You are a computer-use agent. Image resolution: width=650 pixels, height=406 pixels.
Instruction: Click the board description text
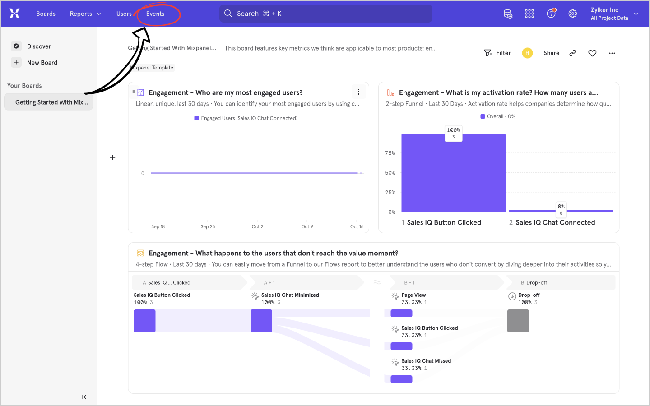[x=331, y=48]
